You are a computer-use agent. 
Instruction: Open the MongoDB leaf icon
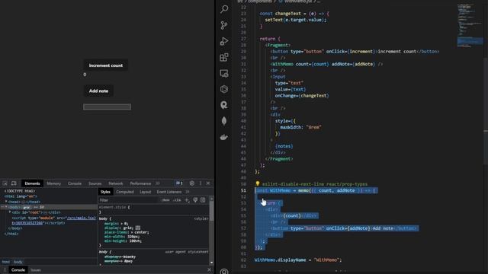[x=224, y=121]
